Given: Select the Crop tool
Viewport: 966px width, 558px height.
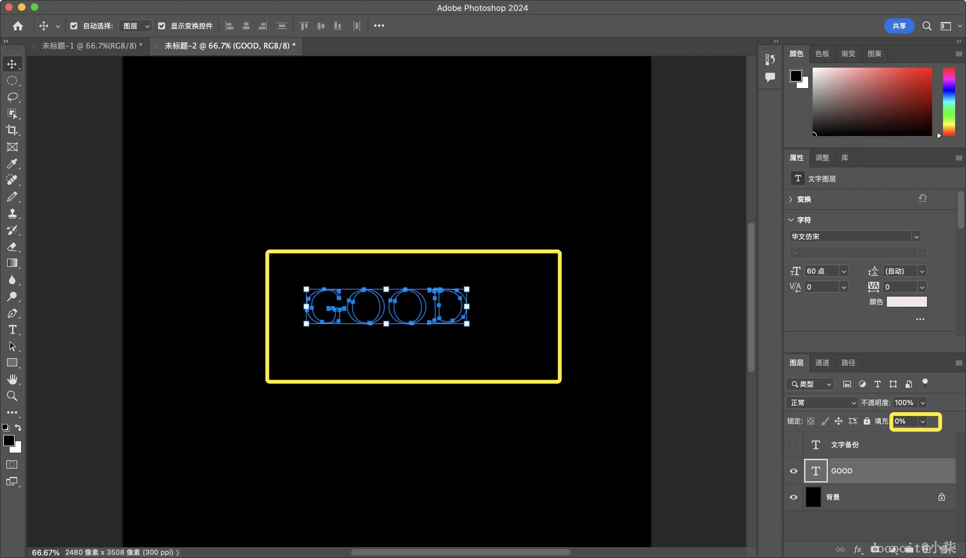Looking at the screenshot, I should (x=12, y=130).
